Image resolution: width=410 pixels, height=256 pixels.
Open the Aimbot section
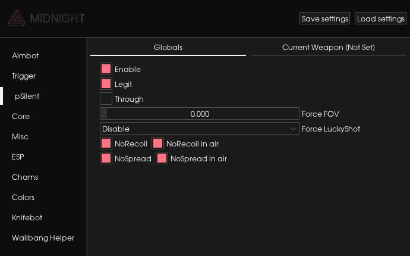[x=25, y=55]
